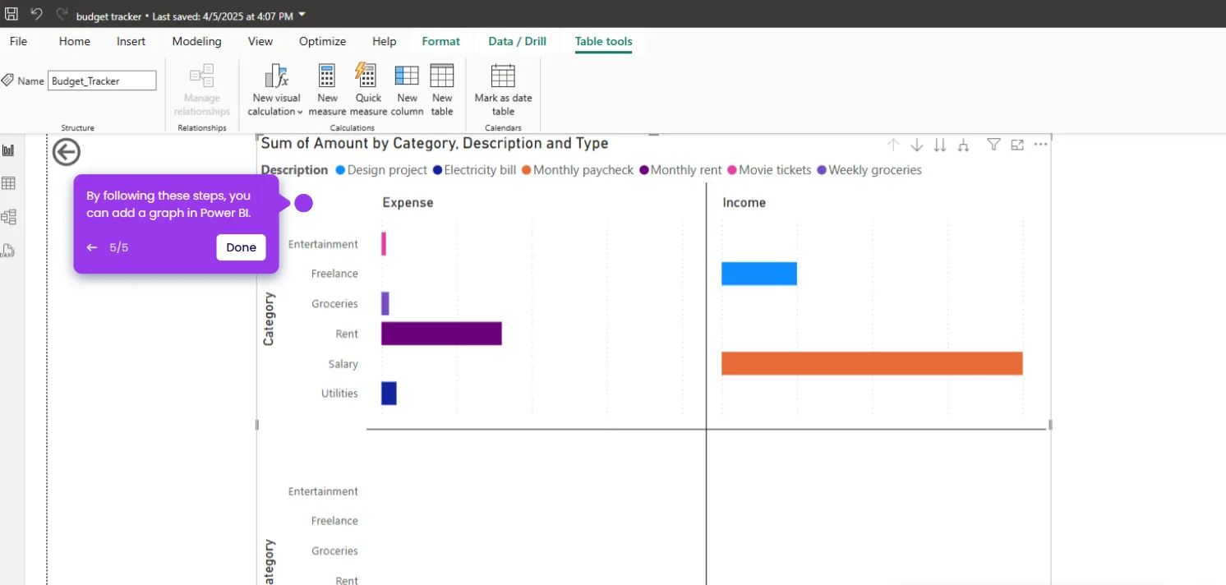The height and width of the screenshot is (585, 1226).
Task: Click the Undo arrow icon
Action: (x=37, y=14)
